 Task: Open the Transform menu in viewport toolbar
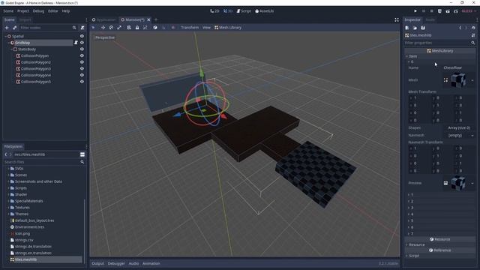coord(190,28)
